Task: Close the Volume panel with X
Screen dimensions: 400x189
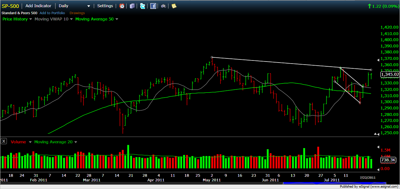Action: tap(3, 141)
